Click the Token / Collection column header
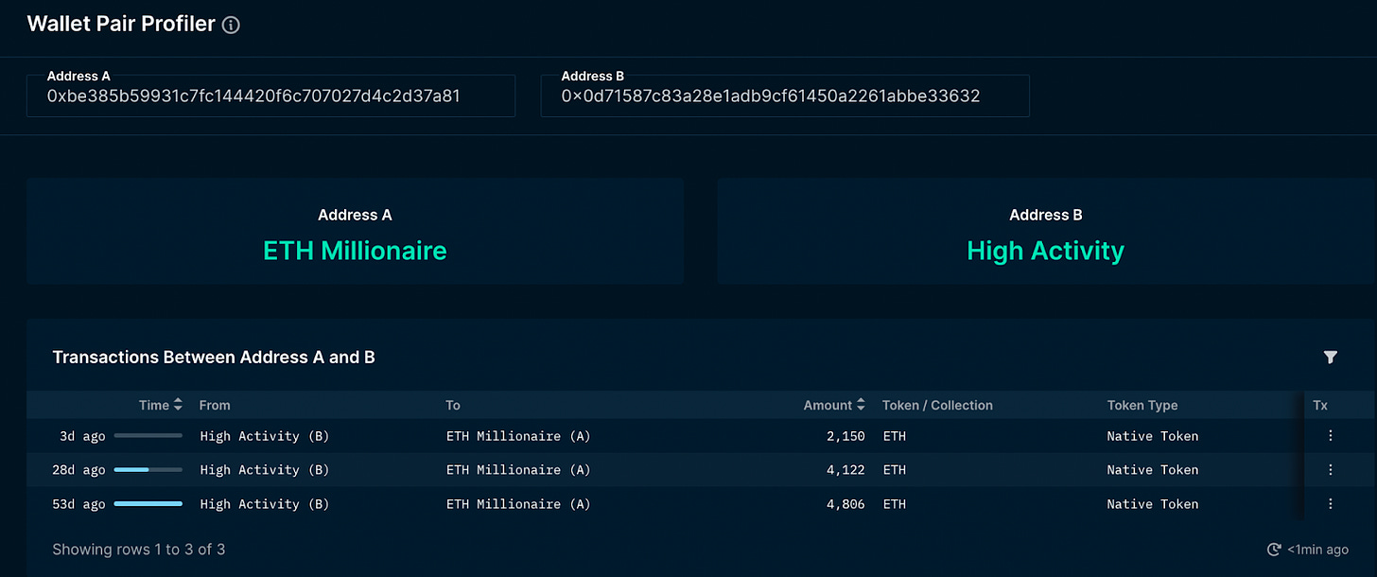This screenshot has height=577, width=1377. [937, 405]
